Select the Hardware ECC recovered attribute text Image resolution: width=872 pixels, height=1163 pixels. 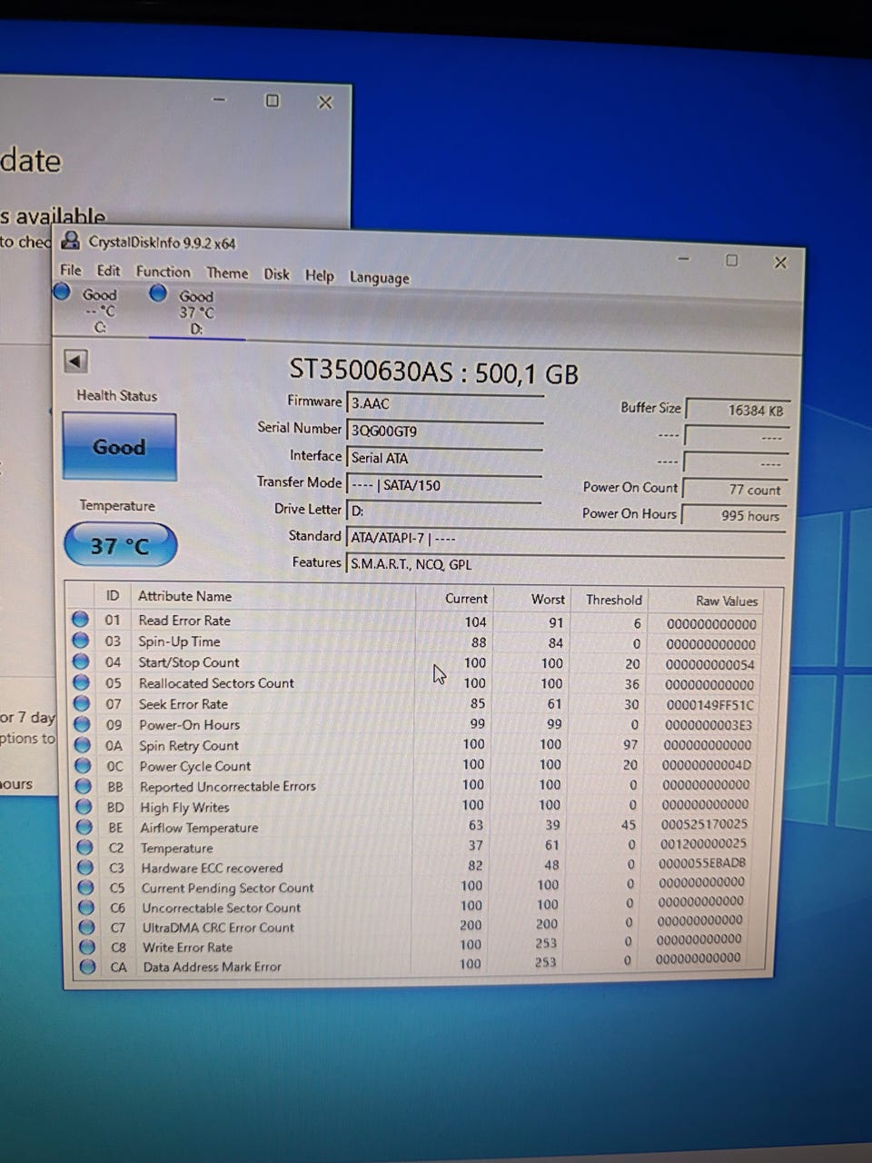pyautogui.click(x=212, y=868)
